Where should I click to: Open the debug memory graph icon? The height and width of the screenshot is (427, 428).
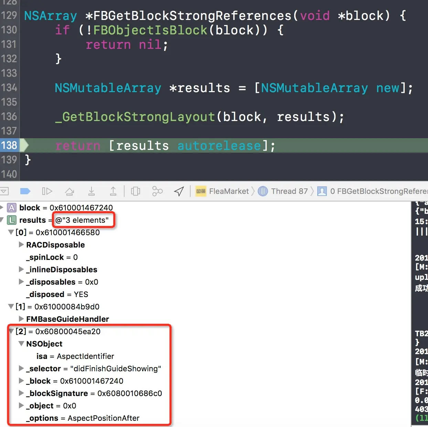[x=157, y=191]
